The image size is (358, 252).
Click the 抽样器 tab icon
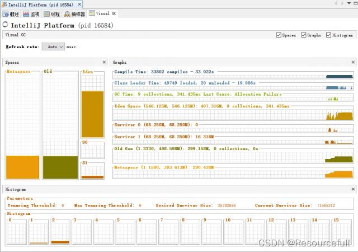click(67, 14)
